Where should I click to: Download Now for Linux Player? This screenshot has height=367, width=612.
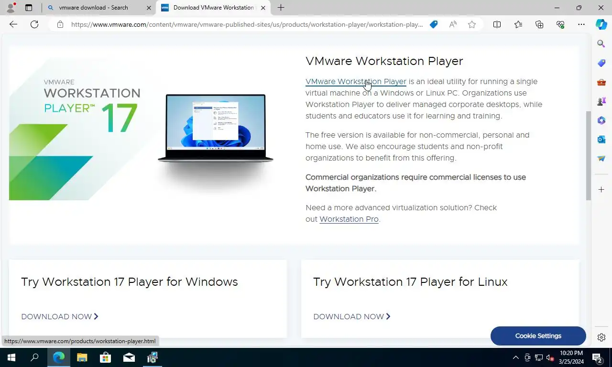click(352, 316)
